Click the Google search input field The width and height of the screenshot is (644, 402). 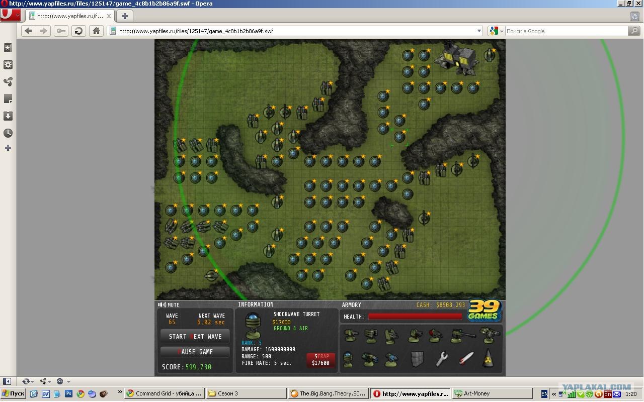click(x=566, y=31)
